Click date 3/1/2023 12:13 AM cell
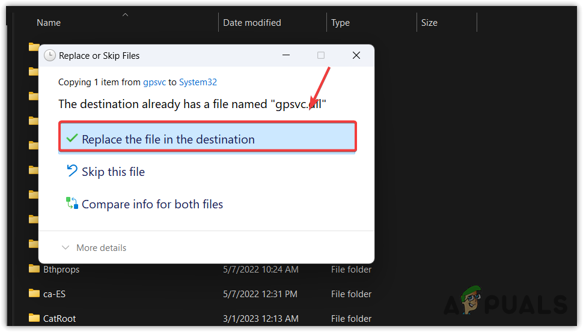Viewport: 583px width, 332px height. (261, 319)
